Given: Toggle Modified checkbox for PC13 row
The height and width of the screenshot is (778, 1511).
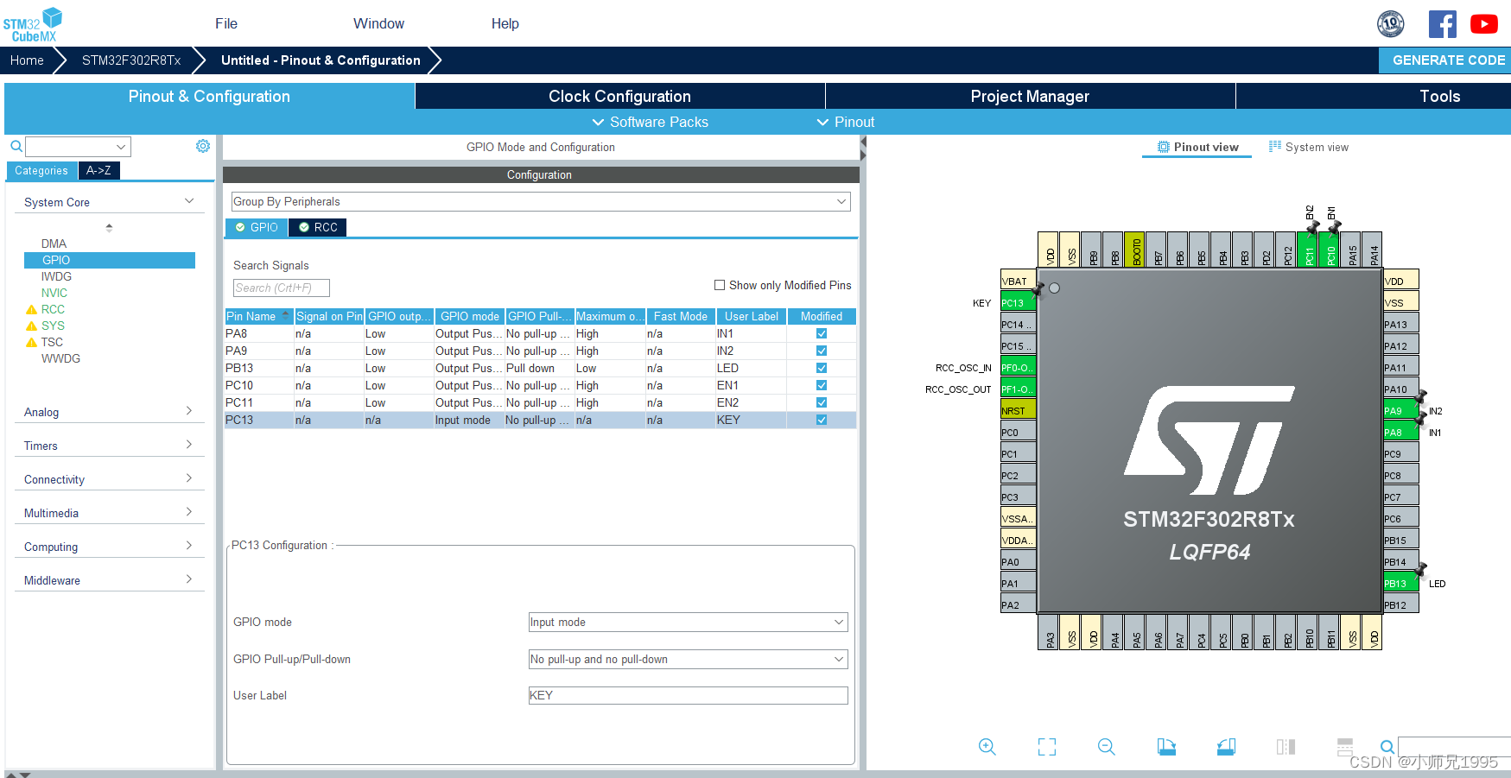Looking at the screenshot, I should (822, 420).
